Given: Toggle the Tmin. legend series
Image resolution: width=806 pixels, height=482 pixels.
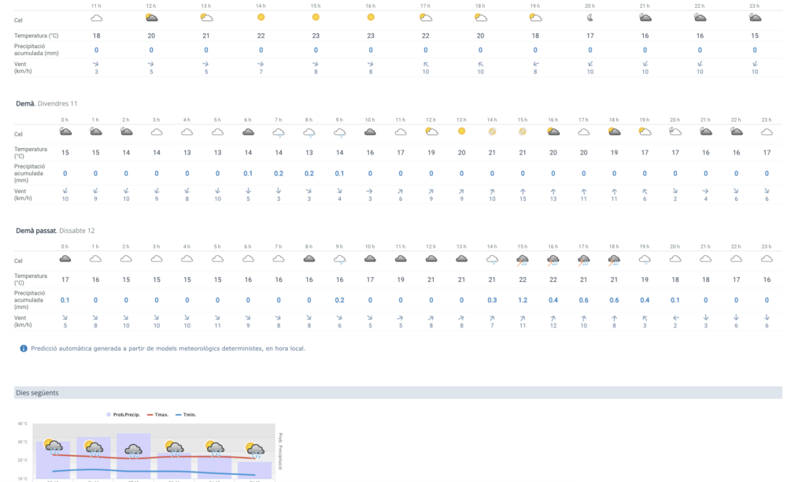Looking at the screenshot, I should [x=186, y=414].
